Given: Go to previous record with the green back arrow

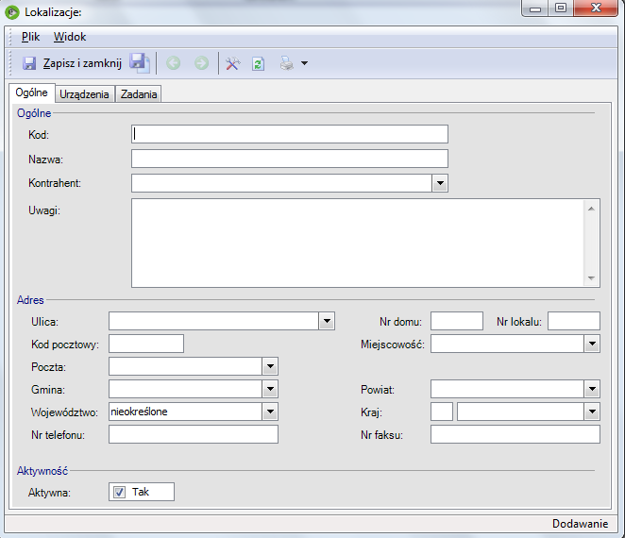Looking at the screenshot, I should [173, 63].
